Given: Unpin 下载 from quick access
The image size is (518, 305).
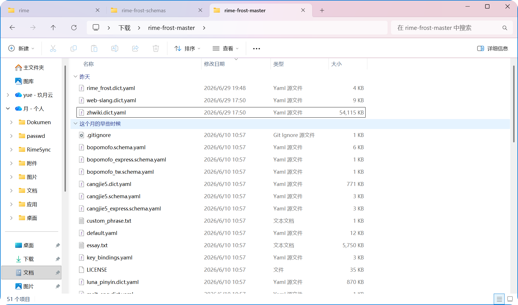Looking at the screenshot, I should pyautogui.click(x=58, y=259).
